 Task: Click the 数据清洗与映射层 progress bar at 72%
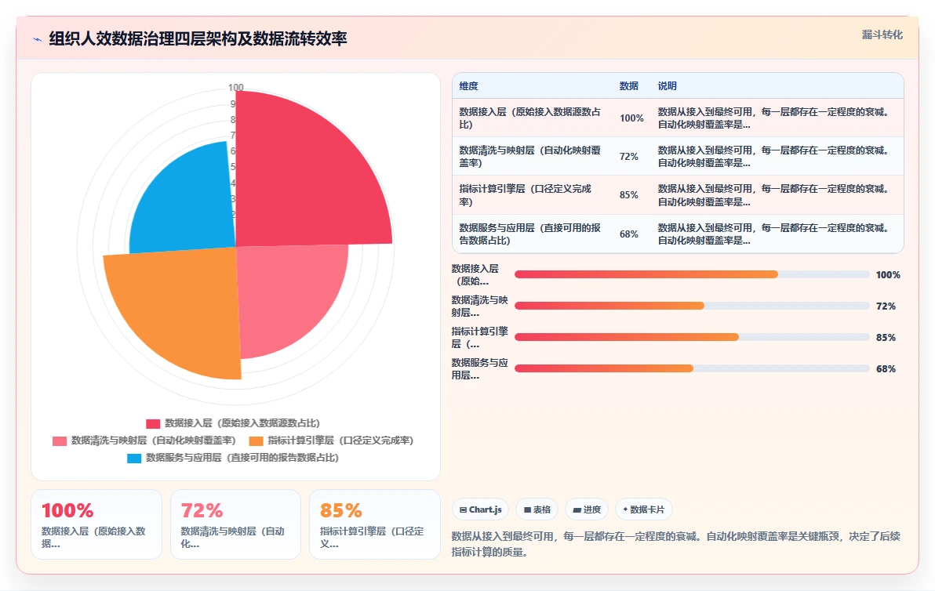692,306
